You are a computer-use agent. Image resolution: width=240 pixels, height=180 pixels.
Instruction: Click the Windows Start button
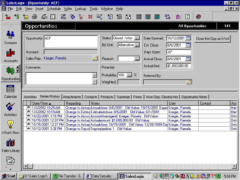[9, 176]
